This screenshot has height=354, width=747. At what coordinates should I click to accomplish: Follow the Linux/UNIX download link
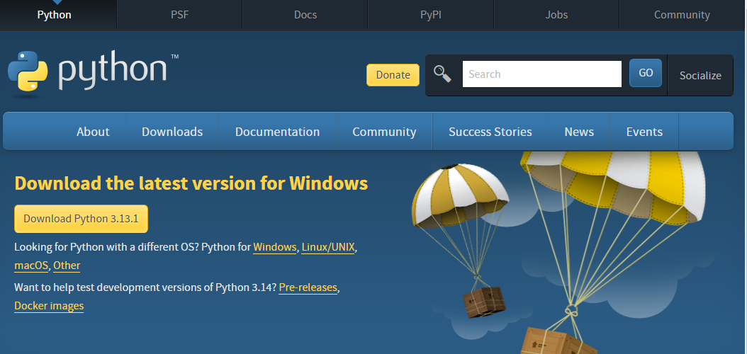click(x=328, y=247)
